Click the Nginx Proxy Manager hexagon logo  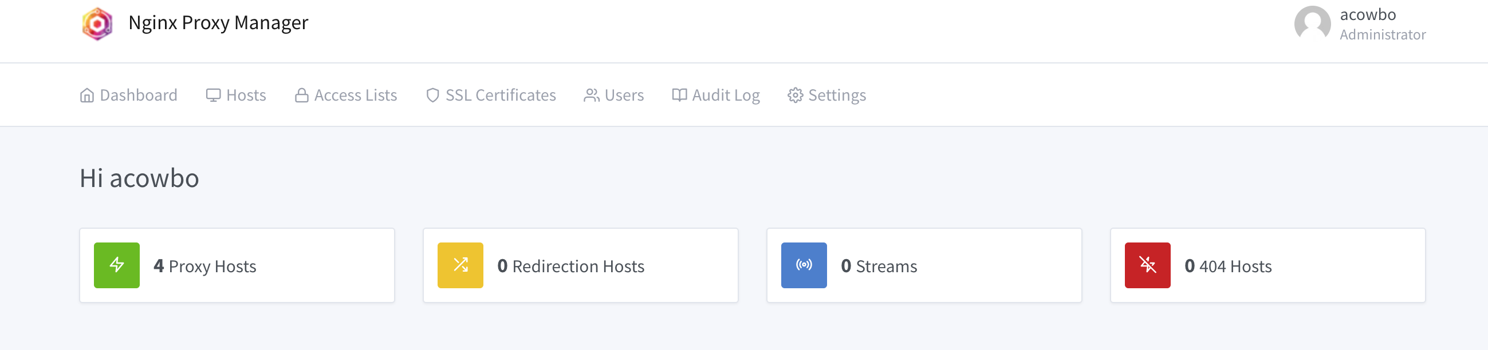(97, 23)
